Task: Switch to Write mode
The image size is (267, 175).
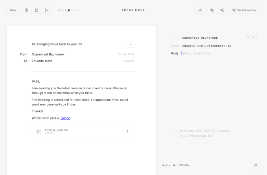Action: tap(166, 165)
